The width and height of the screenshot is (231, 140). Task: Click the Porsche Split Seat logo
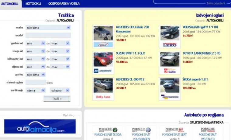click(174, 130)
